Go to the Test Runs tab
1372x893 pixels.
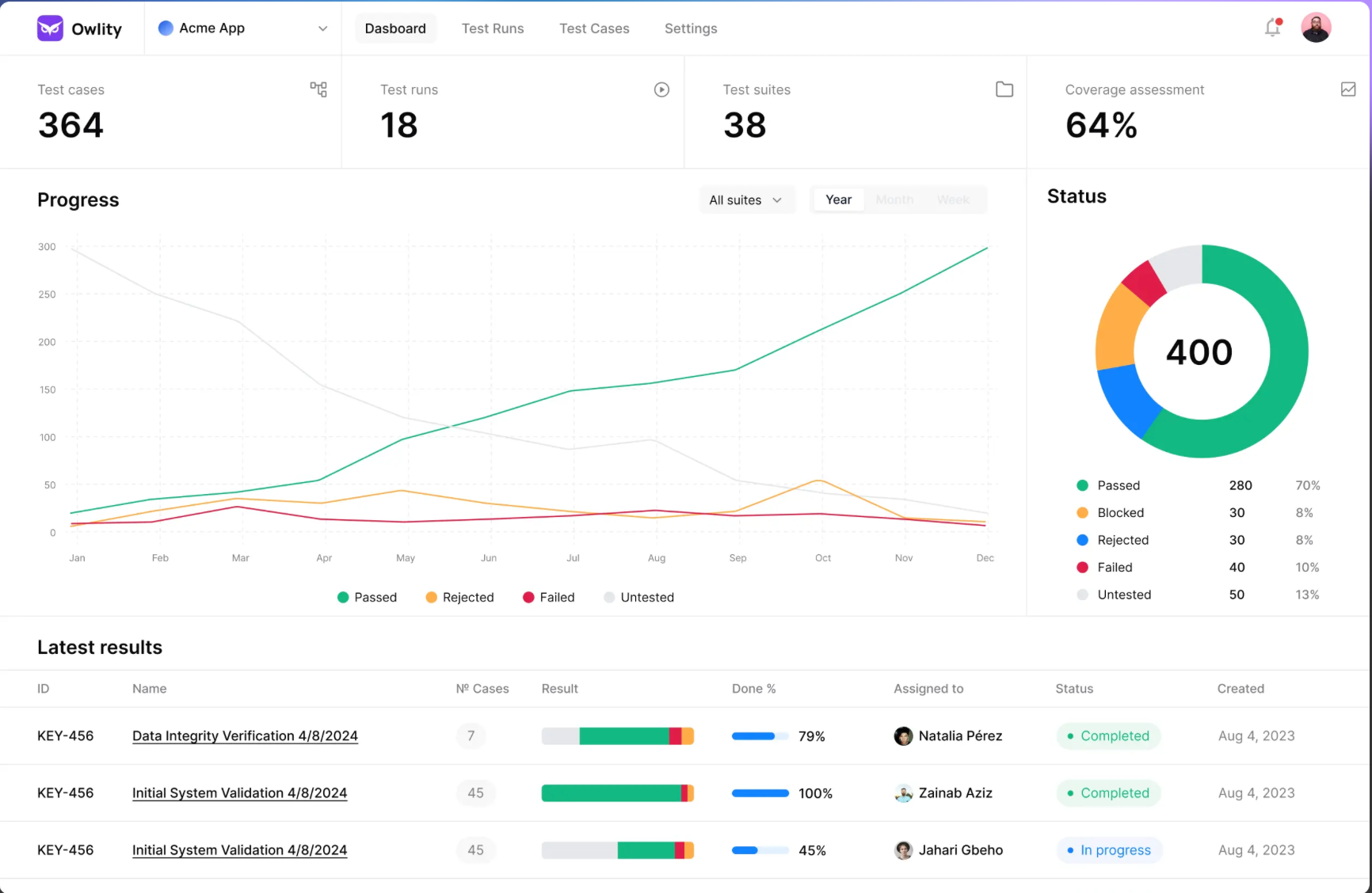493,28
